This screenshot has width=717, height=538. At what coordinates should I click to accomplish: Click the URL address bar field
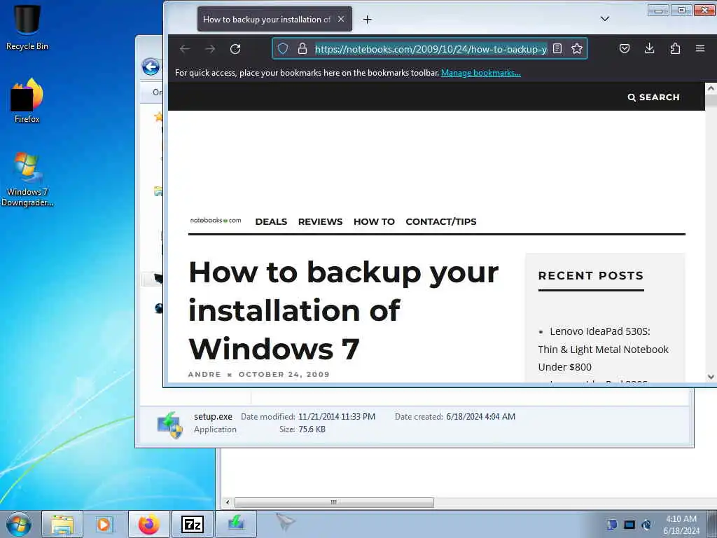tap(431, 49)
